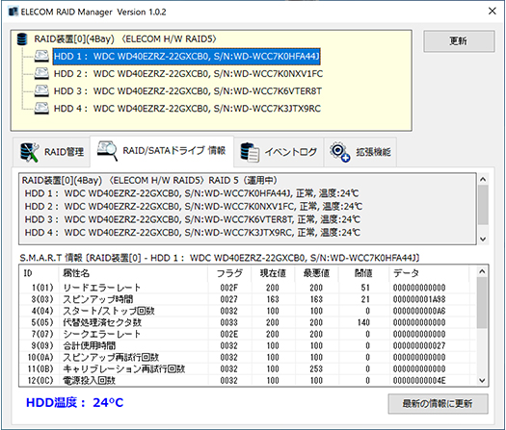The width and height of the screenshot is (506, 430).
Task: Select the スタート/ストップ回数 row
Action: 247,311
